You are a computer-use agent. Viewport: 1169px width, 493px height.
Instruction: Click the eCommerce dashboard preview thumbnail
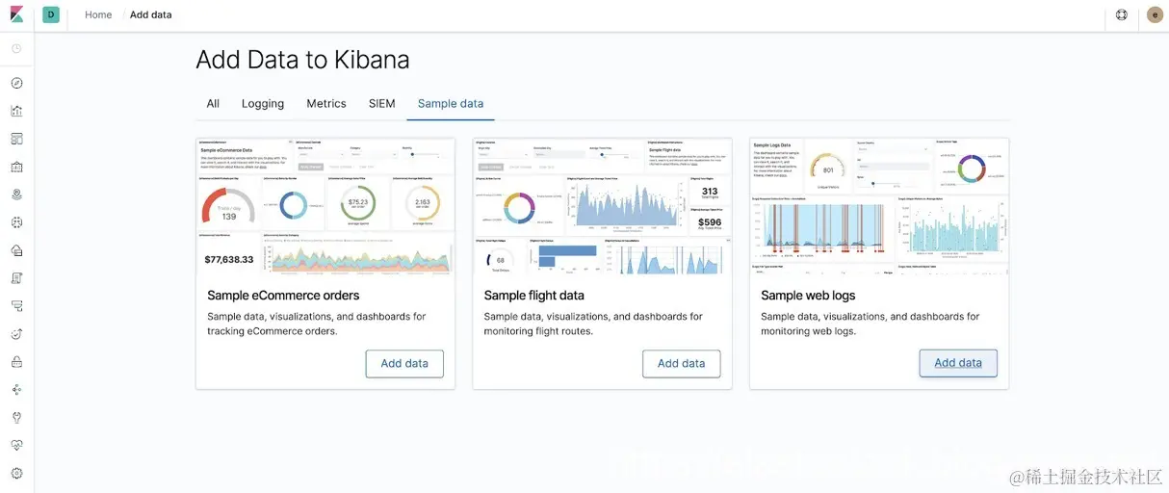click(325, 206)
